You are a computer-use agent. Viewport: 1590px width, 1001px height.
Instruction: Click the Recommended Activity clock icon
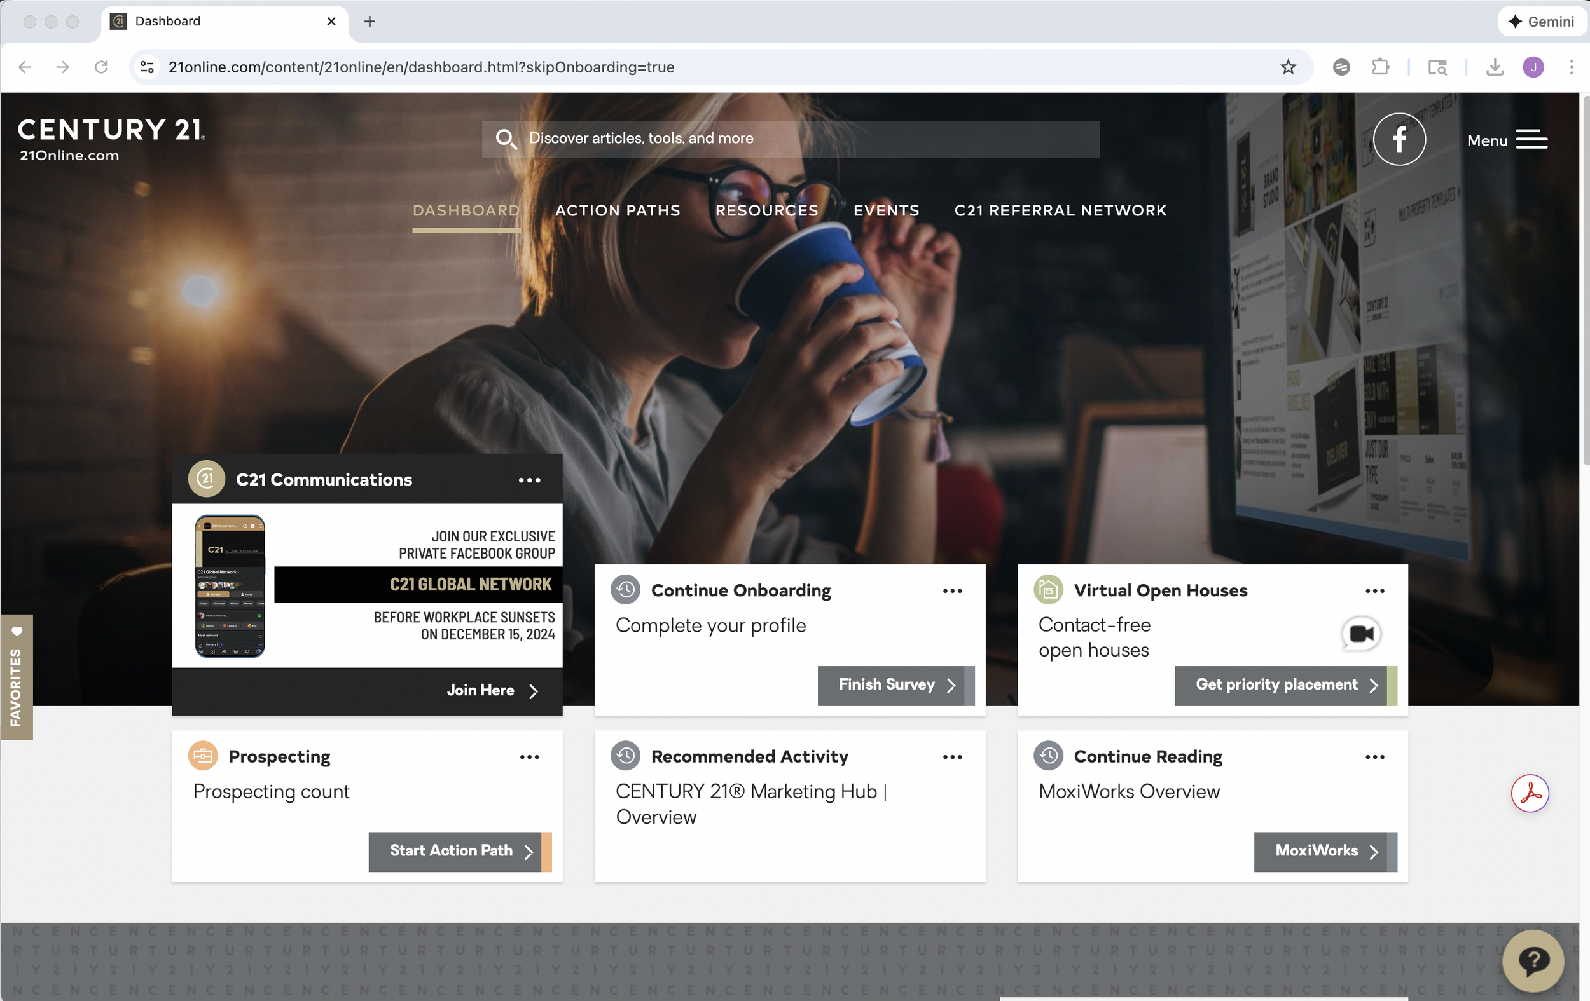[x=625, y=756]
